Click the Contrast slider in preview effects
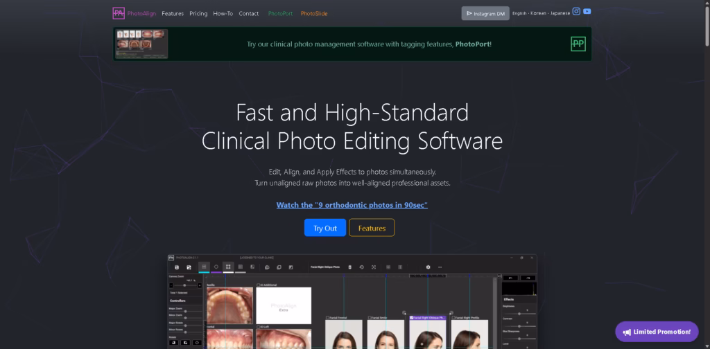The width and height of the screenshot is (710, 349). click(x=519, y=326)
